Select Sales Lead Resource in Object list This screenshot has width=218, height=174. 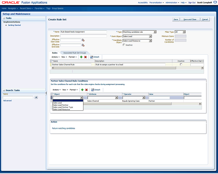point(68,109)
